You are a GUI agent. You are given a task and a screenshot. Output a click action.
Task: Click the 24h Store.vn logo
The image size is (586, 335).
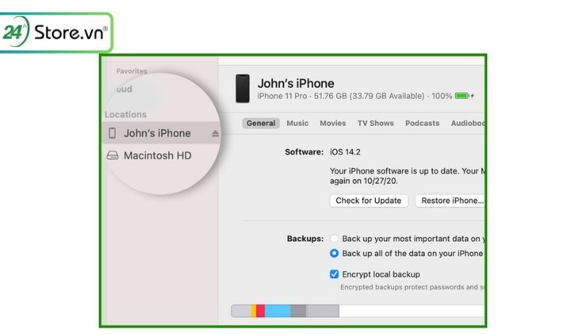(56, 32)
